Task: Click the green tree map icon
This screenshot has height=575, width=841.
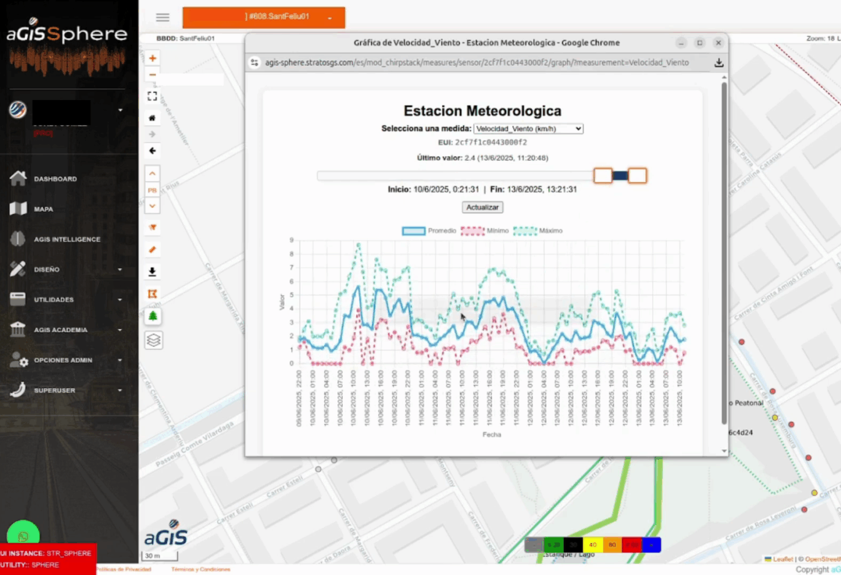Action: coord(153,316)
